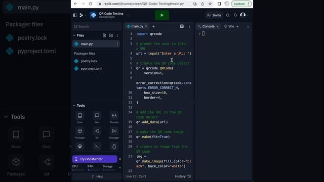Open the Packages tool
Viewport: 324px width, 182px height.
point(80,133)
